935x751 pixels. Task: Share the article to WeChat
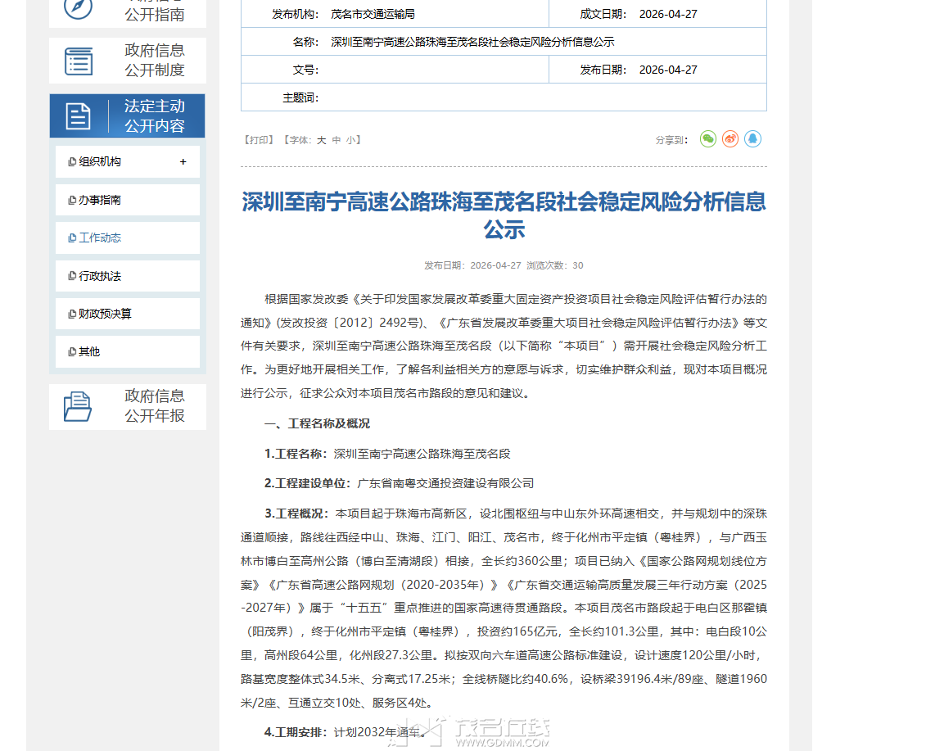pyautogui.click(x=707, y=138)
